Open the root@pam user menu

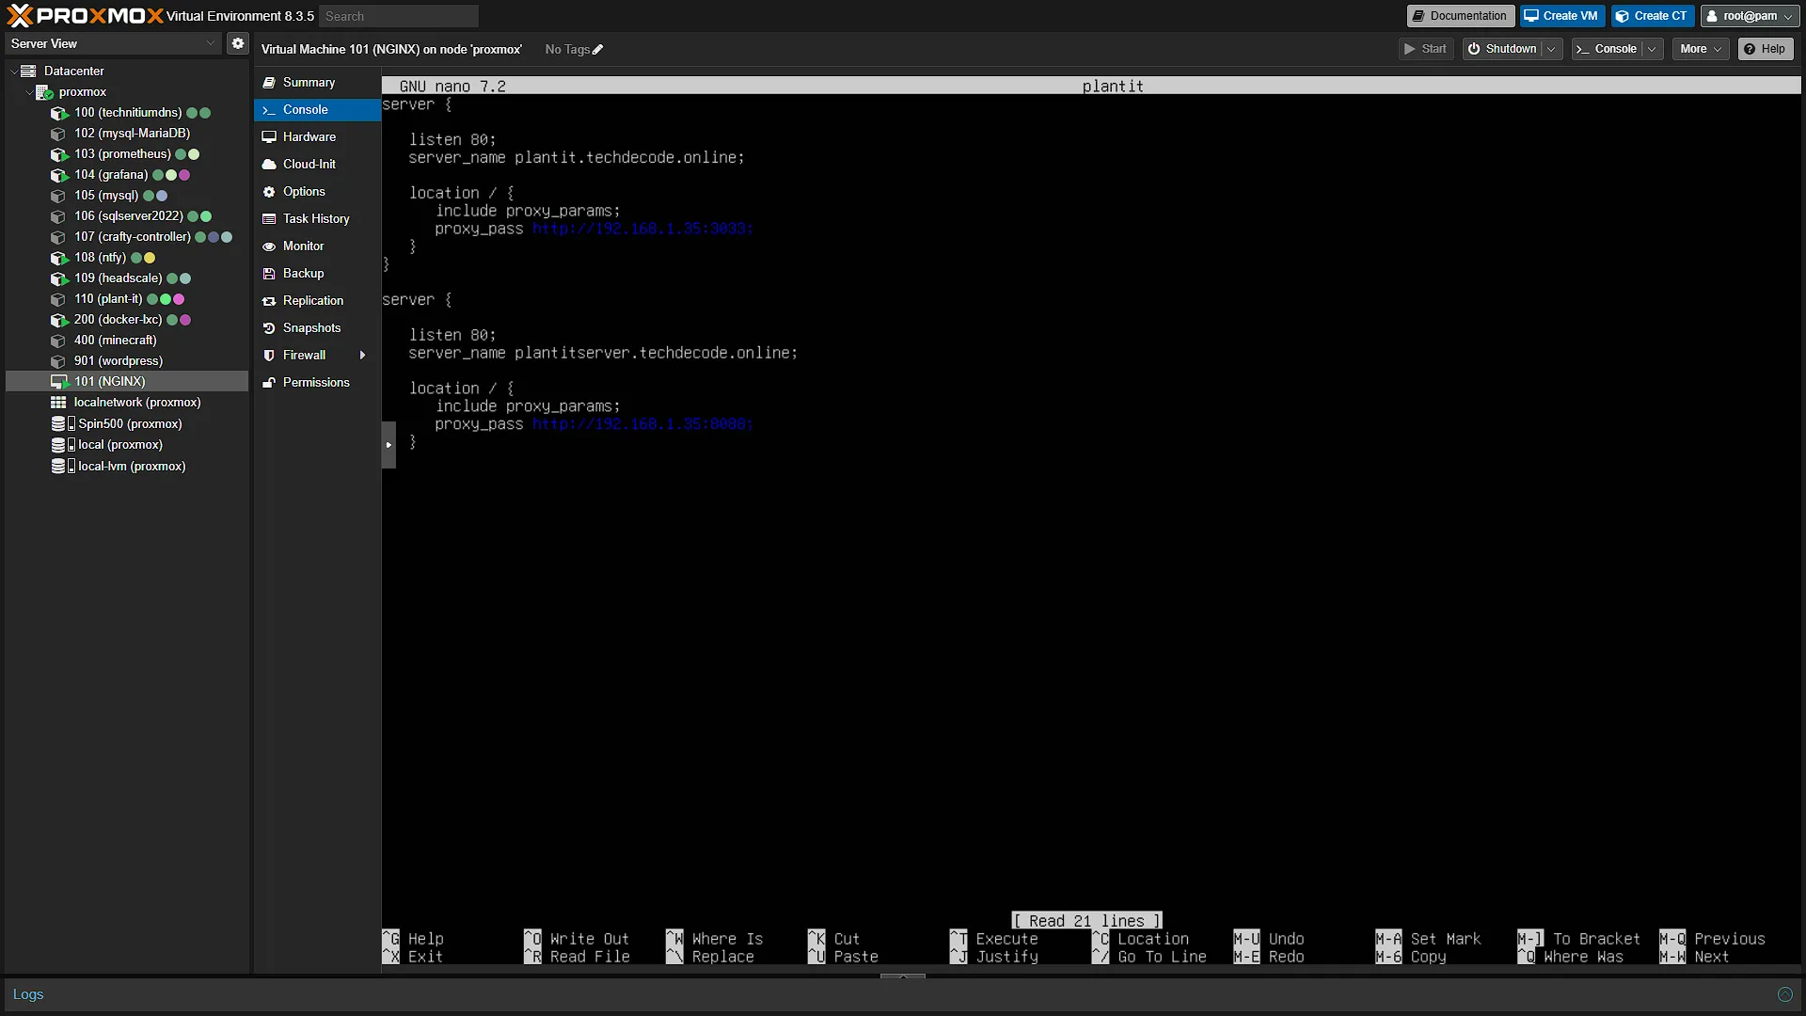[1750, 16]
